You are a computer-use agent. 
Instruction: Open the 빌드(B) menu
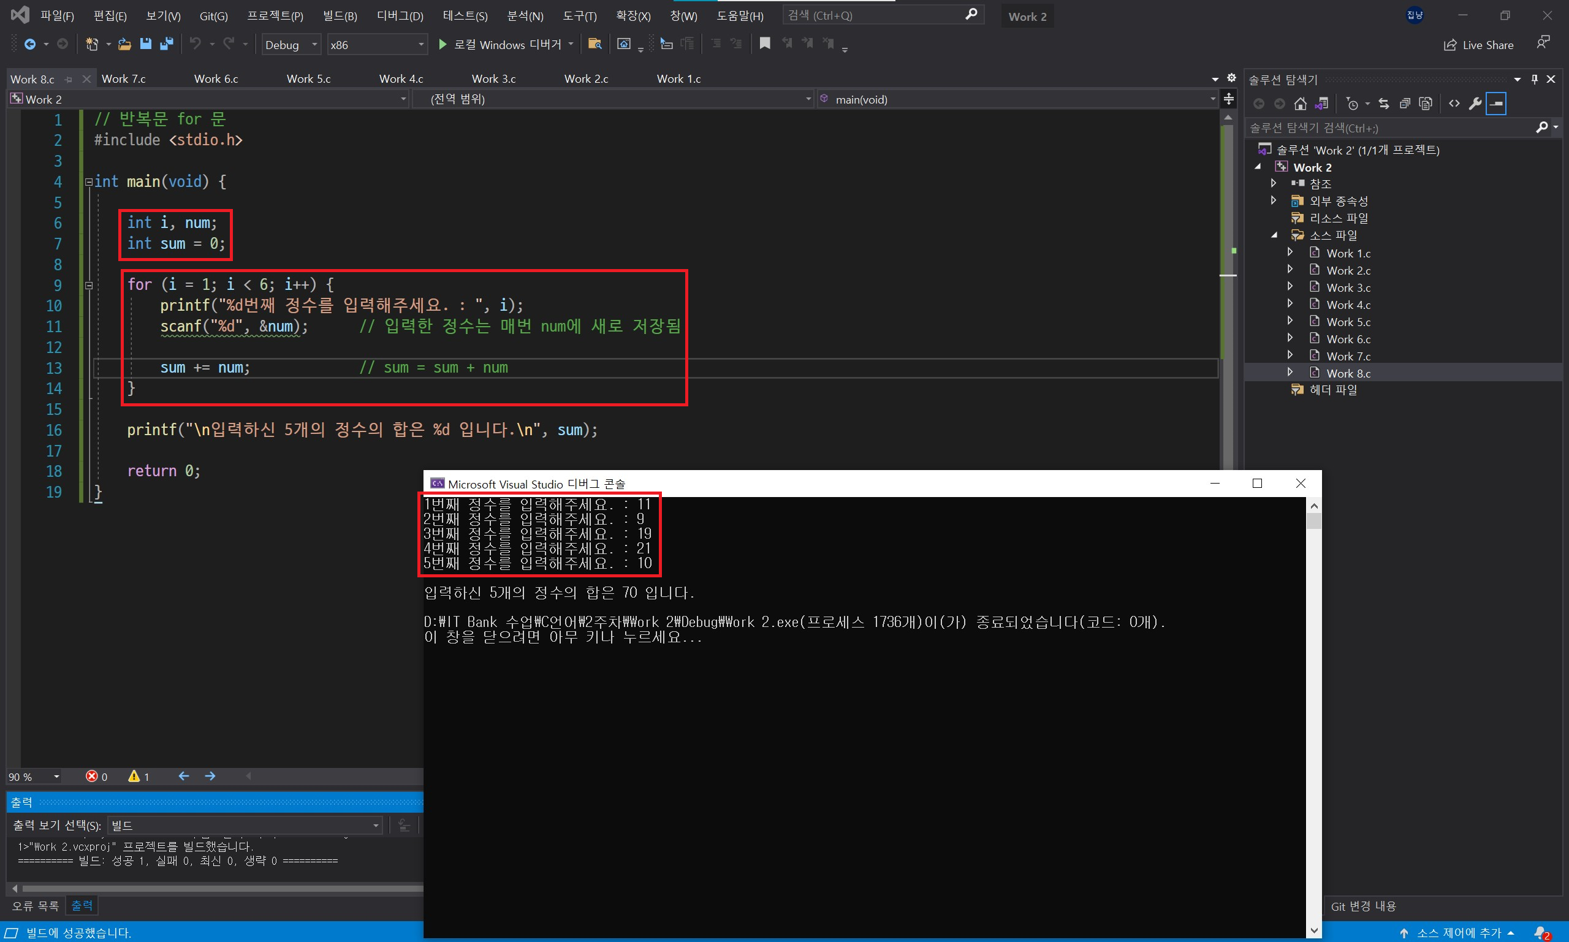[x=340, y=16]
